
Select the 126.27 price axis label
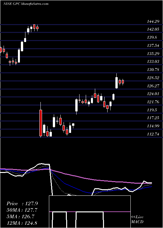click(153, 86)
